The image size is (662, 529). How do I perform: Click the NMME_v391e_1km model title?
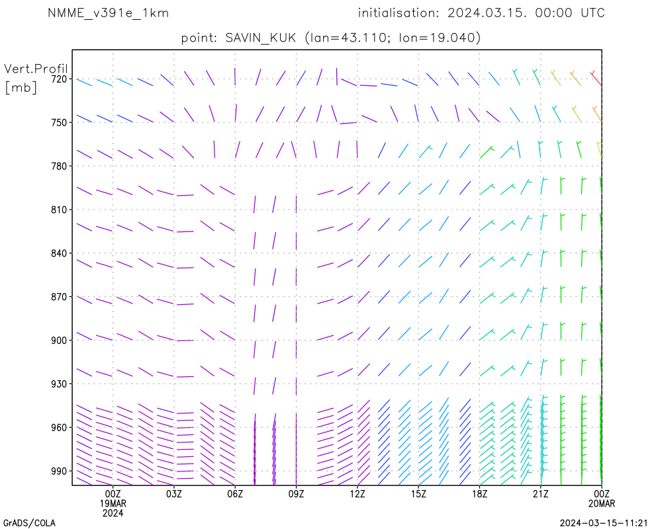pyautogui.click(x=108, y=13)
